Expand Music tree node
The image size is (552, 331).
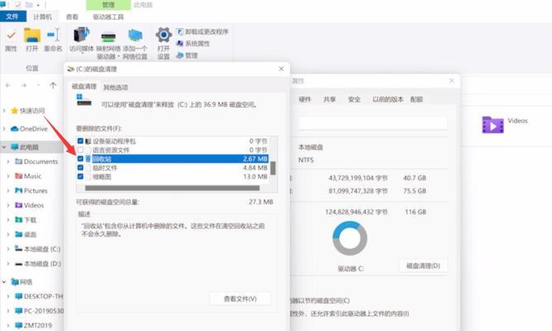tap(8, 176)
